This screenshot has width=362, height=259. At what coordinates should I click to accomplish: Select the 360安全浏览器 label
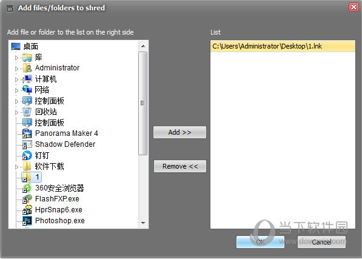pyautogui.click(x=59, y=188)
